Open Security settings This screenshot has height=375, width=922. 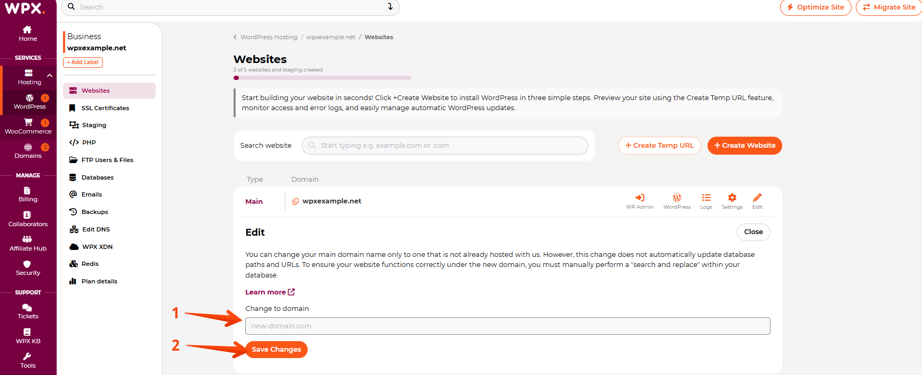(x=28, y=268)
